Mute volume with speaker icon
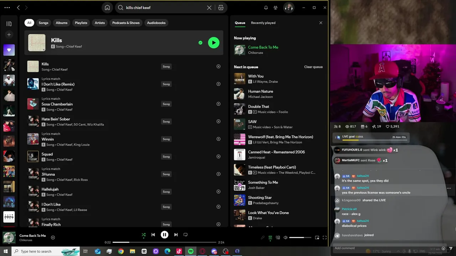Screen dimensions: 456x256 pos(285,238)
